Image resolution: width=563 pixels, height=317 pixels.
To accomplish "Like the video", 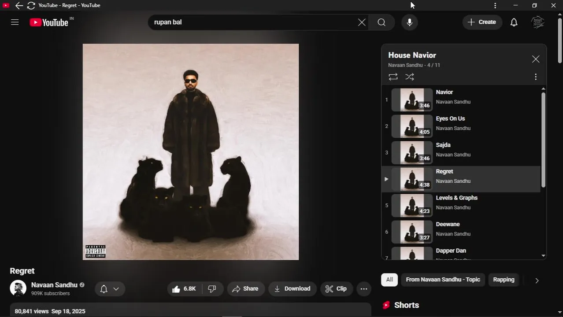I will [x=185, y=289].
